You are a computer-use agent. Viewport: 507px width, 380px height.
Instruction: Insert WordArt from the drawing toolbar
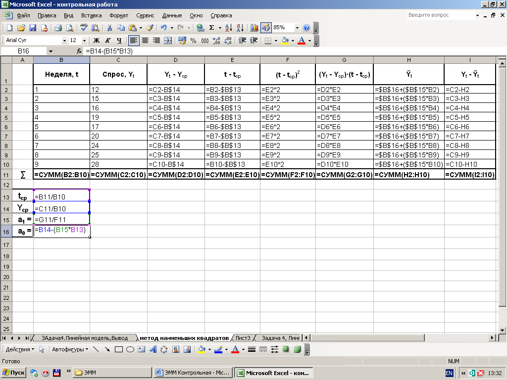pyautogui.click(x=153, y=349)
